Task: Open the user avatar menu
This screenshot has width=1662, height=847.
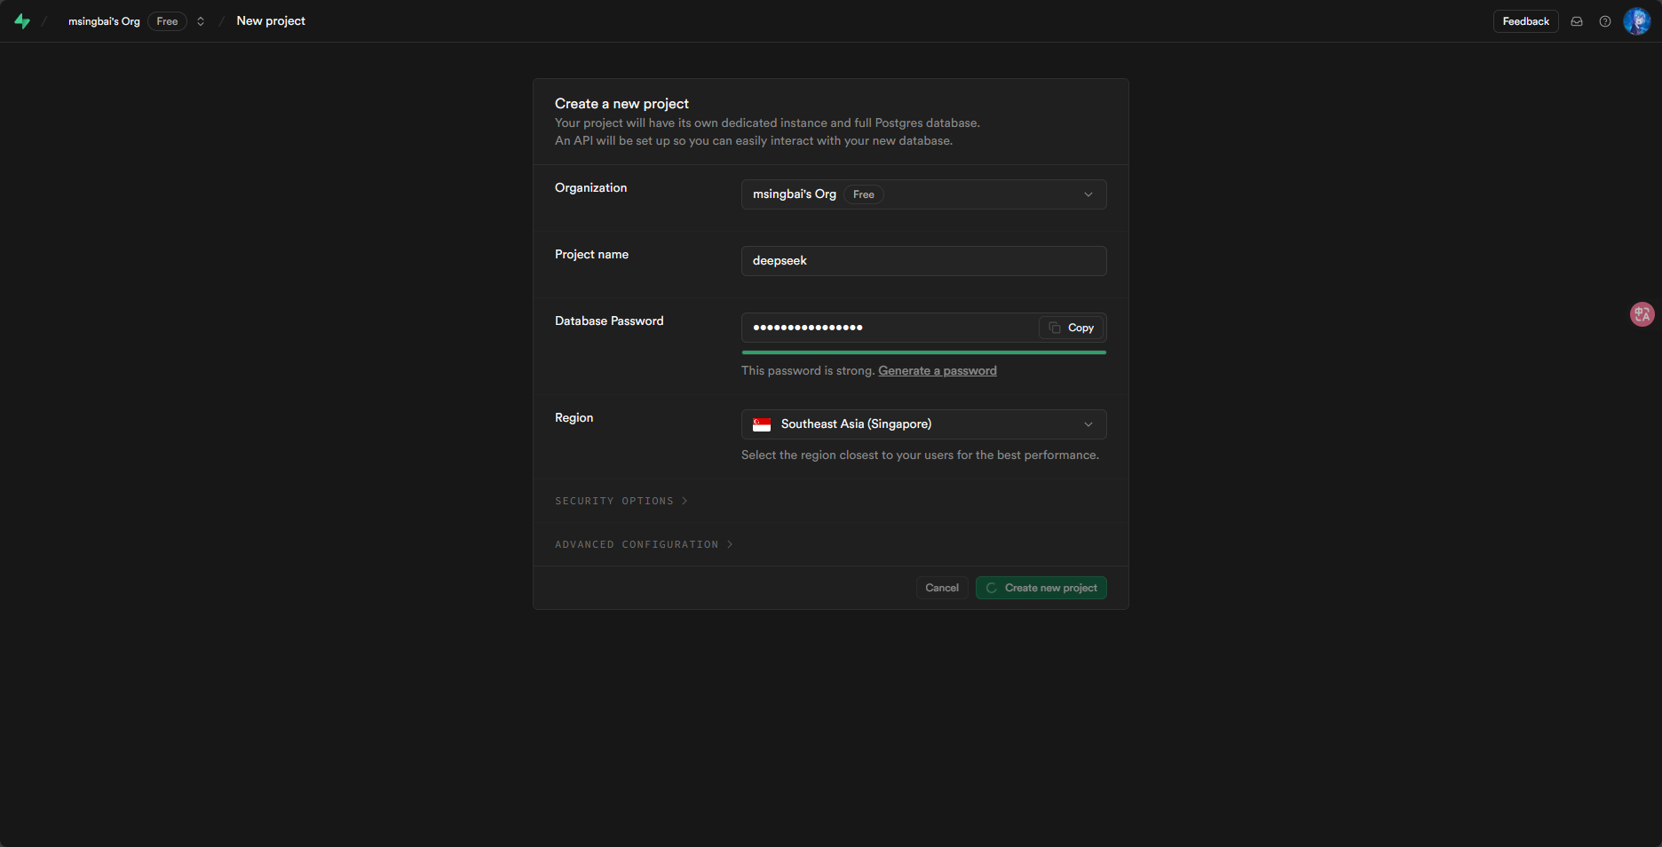Action: [x=1636, y=21]
